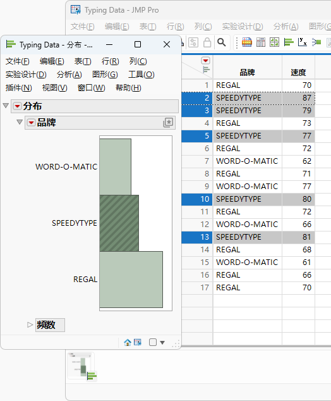
Task: Click the JMP data table icon in the title bar
Action: (76, 9)
